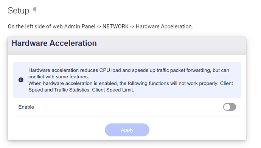This screenshot has width=261, height=148.
Task: Click 'CPU load' in the notice text
Action: coord(110,70)
